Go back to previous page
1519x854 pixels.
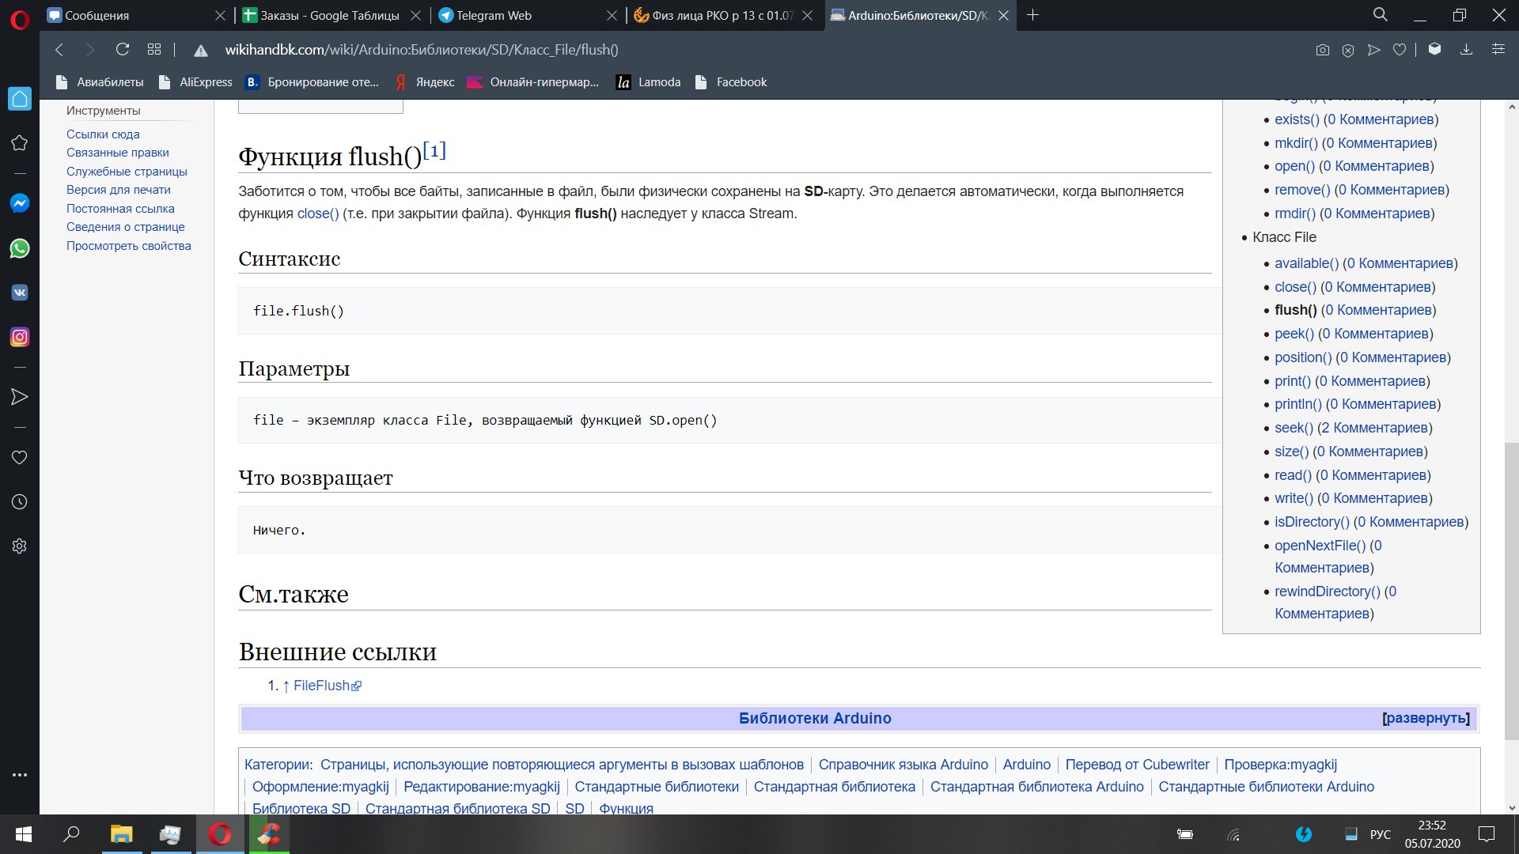point(59,50)
